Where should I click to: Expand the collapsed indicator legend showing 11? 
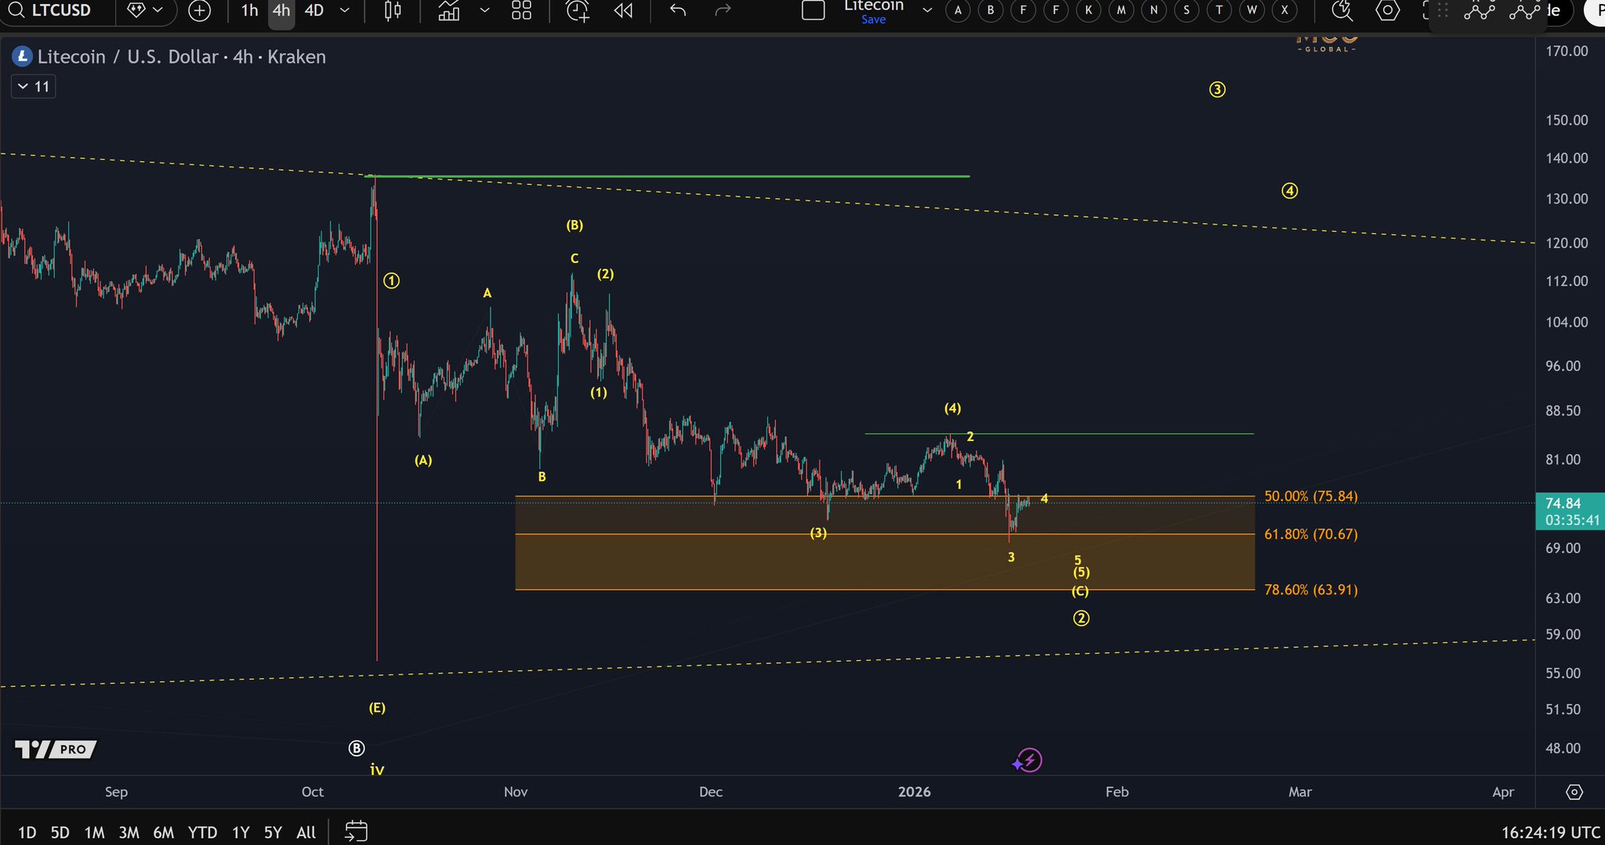33,87
